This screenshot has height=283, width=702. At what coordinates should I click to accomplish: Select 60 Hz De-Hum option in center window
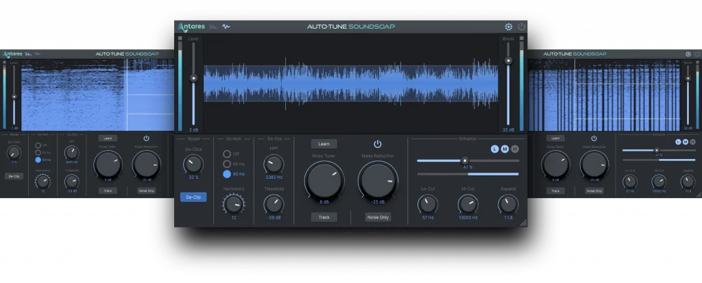227,174
